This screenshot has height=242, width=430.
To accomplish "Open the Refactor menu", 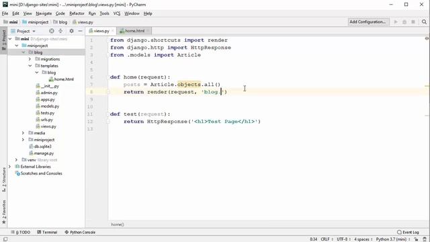I will (77, 13).
